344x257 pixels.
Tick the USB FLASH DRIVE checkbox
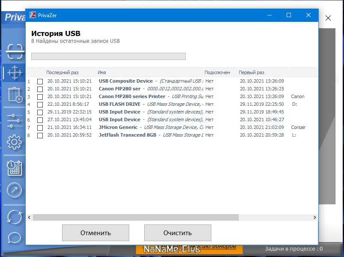pos(40,105)
